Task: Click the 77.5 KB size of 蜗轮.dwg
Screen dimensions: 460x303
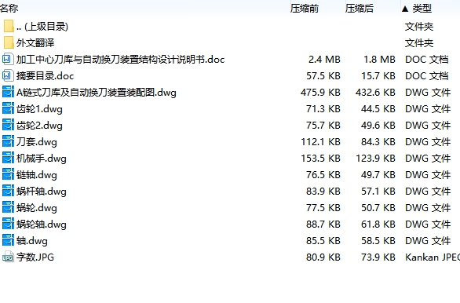Action: 323,208
